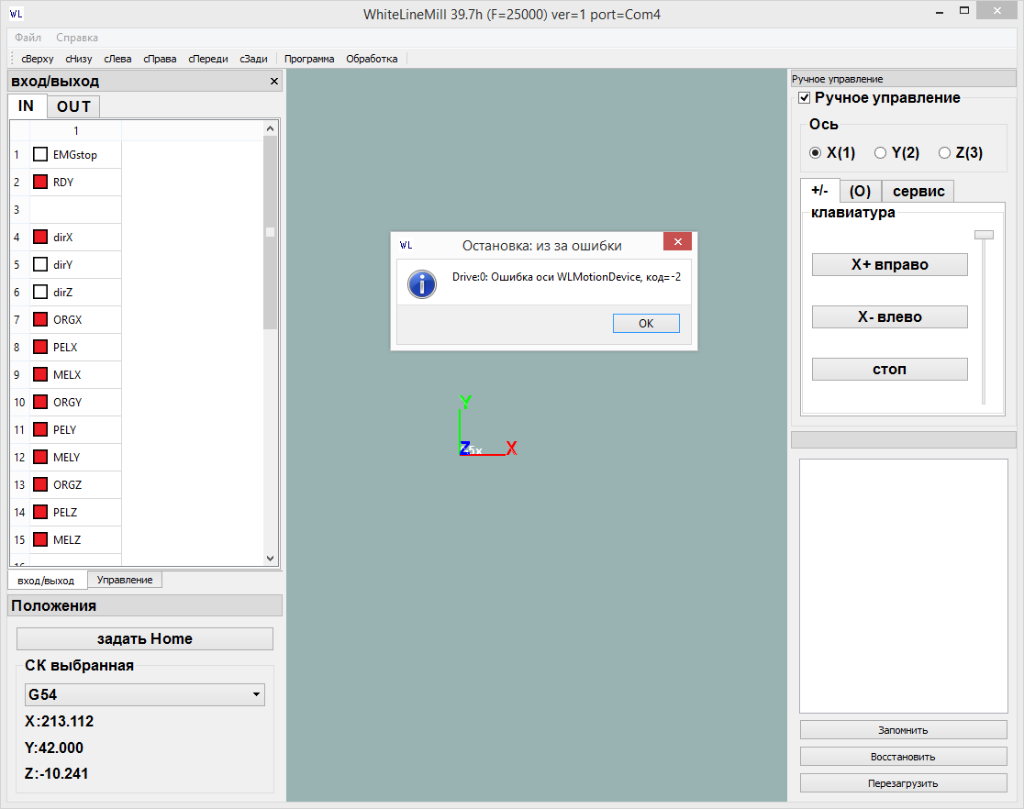
Task: Click the Запомнить button
Action: tap(903, 730)
